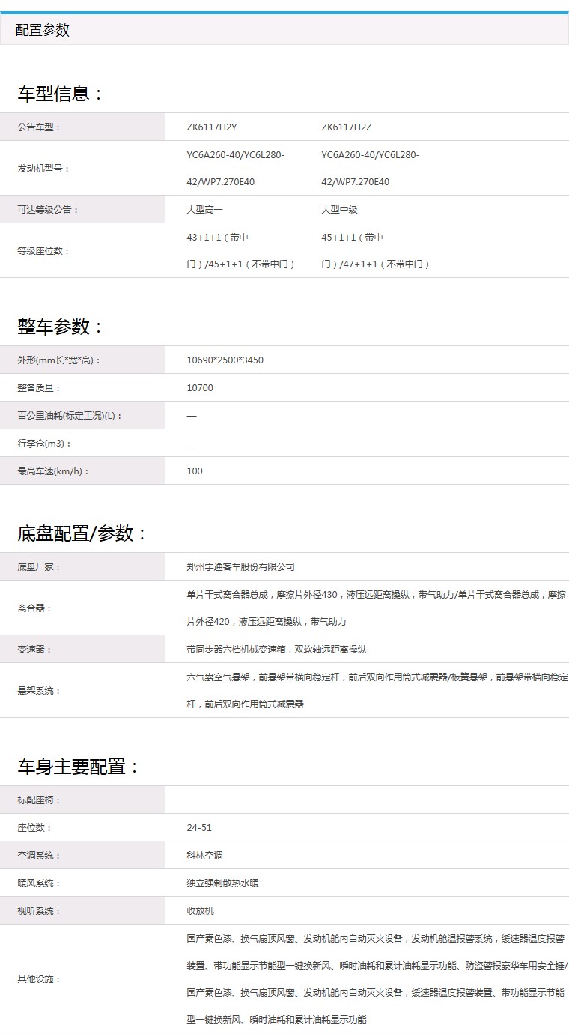Select the 大型高一 grade value
Screen dimensions: 569x1034
pos(204,210)
